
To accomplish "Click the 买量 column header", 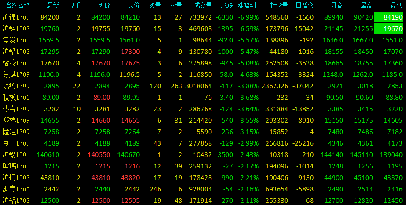I will (155, 5).
